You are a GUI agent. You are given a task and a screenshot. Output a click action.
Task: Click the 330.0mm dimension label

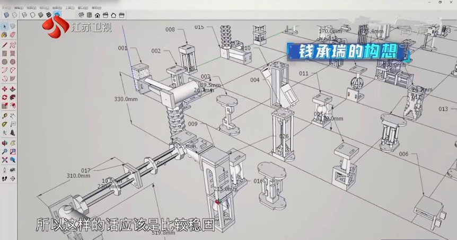126,99
